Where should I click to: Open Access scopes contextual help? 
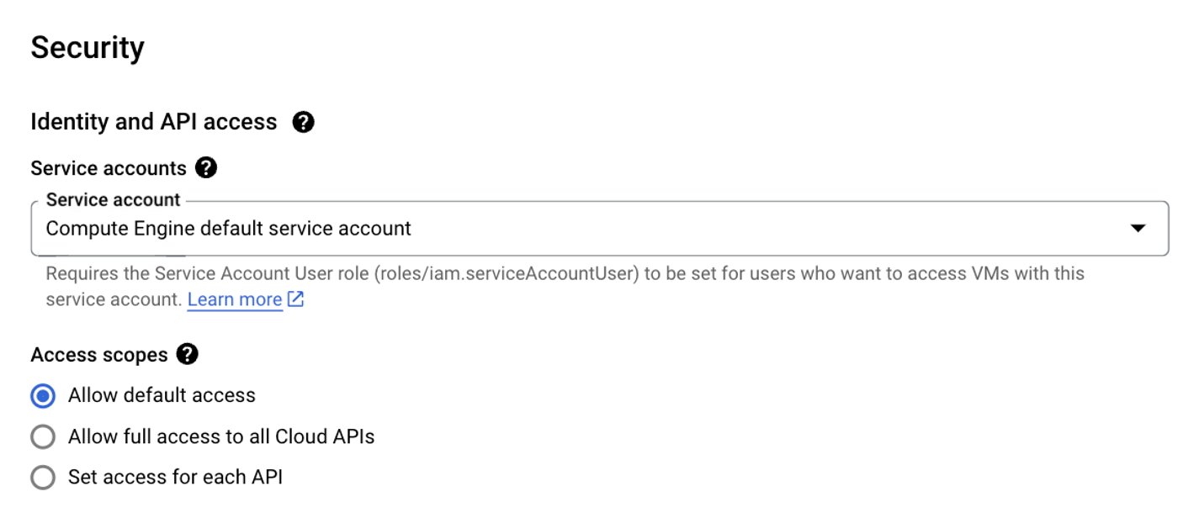tap(188, 354)
